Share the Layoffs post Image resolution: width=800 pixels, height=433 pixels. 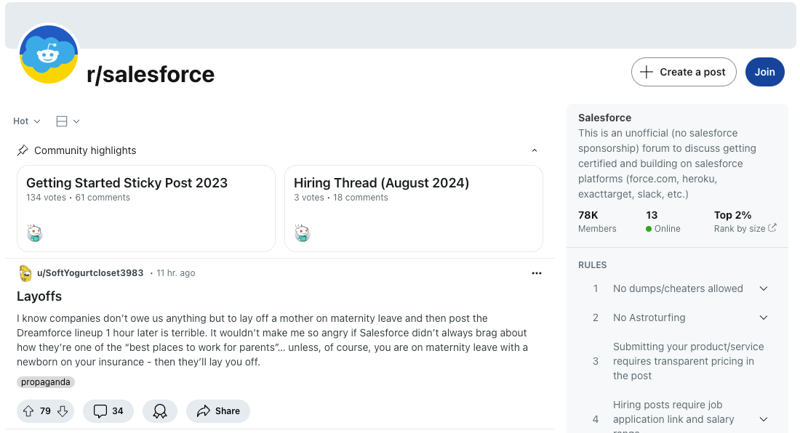pos(218,411)
